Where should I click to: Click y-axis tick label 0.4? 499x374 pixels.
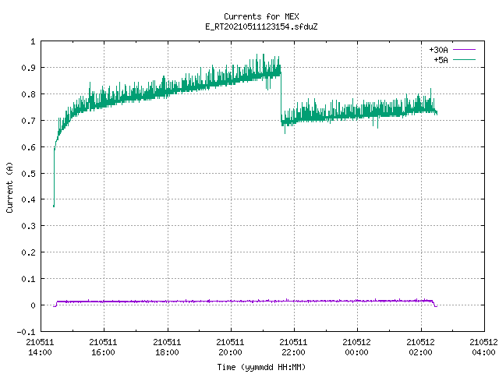click(28, 199)
